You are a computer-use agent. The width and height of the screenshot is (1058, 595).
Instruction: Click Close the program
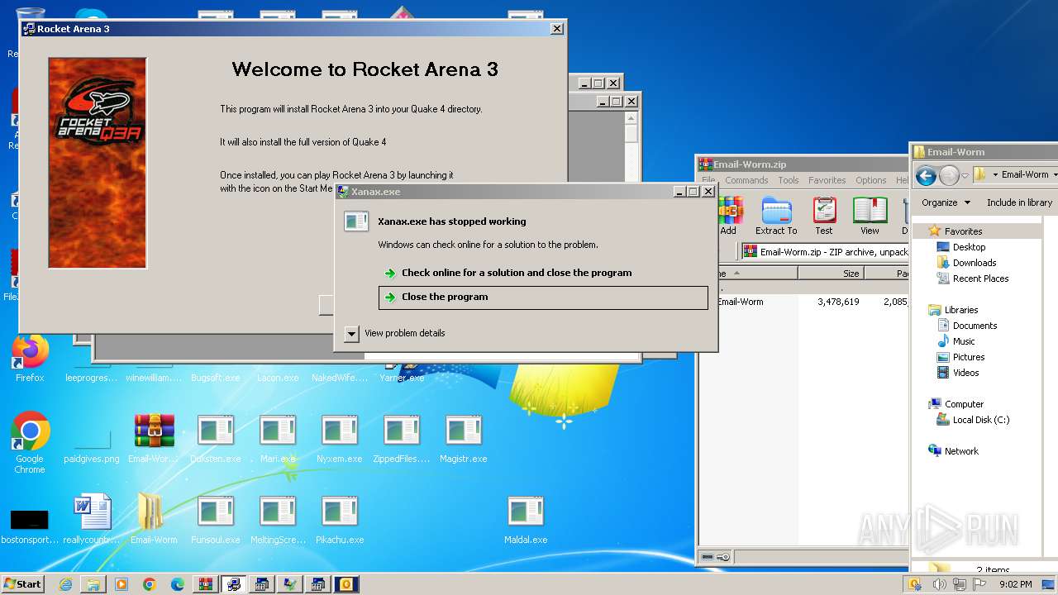543,297
